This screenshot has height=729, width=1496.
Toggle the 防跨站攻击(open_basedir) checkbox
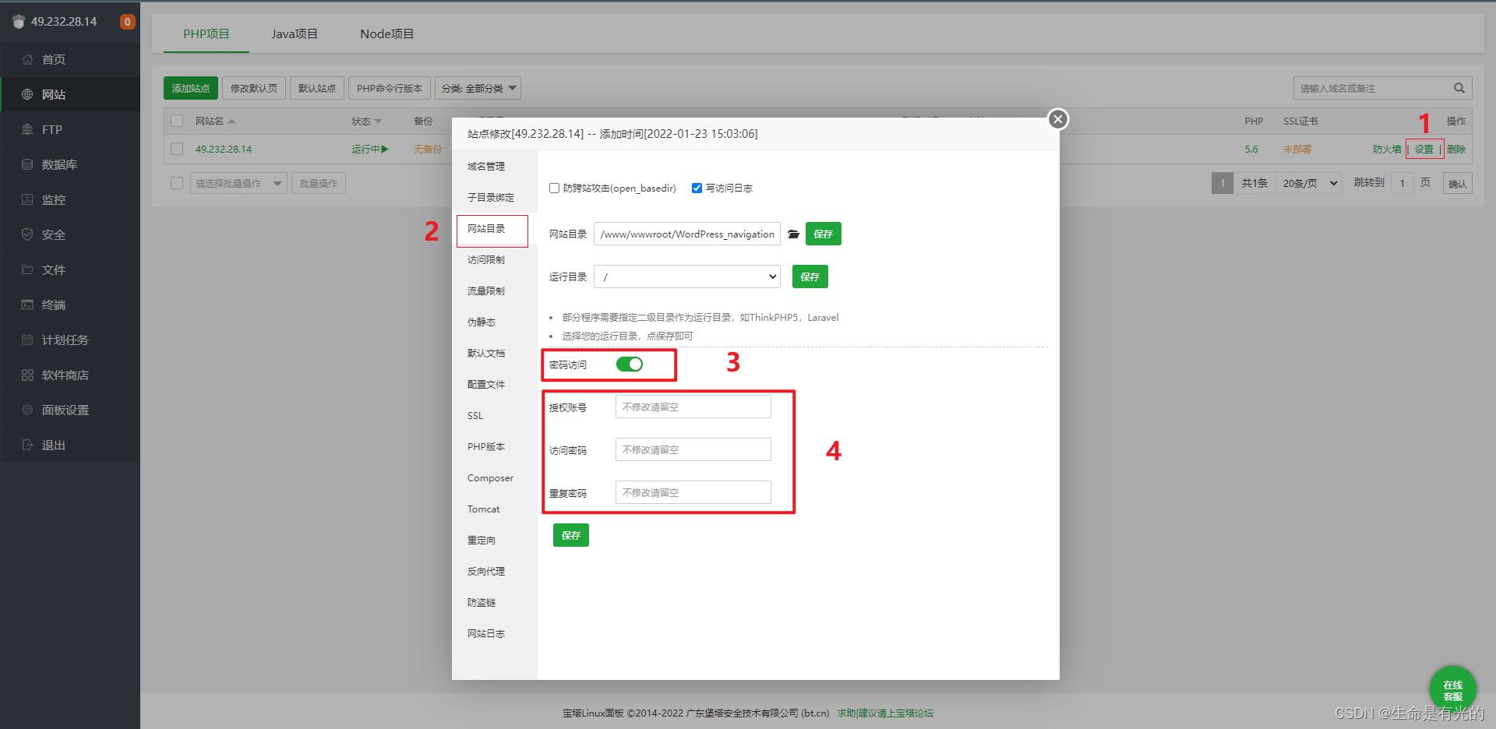[554, 188]
